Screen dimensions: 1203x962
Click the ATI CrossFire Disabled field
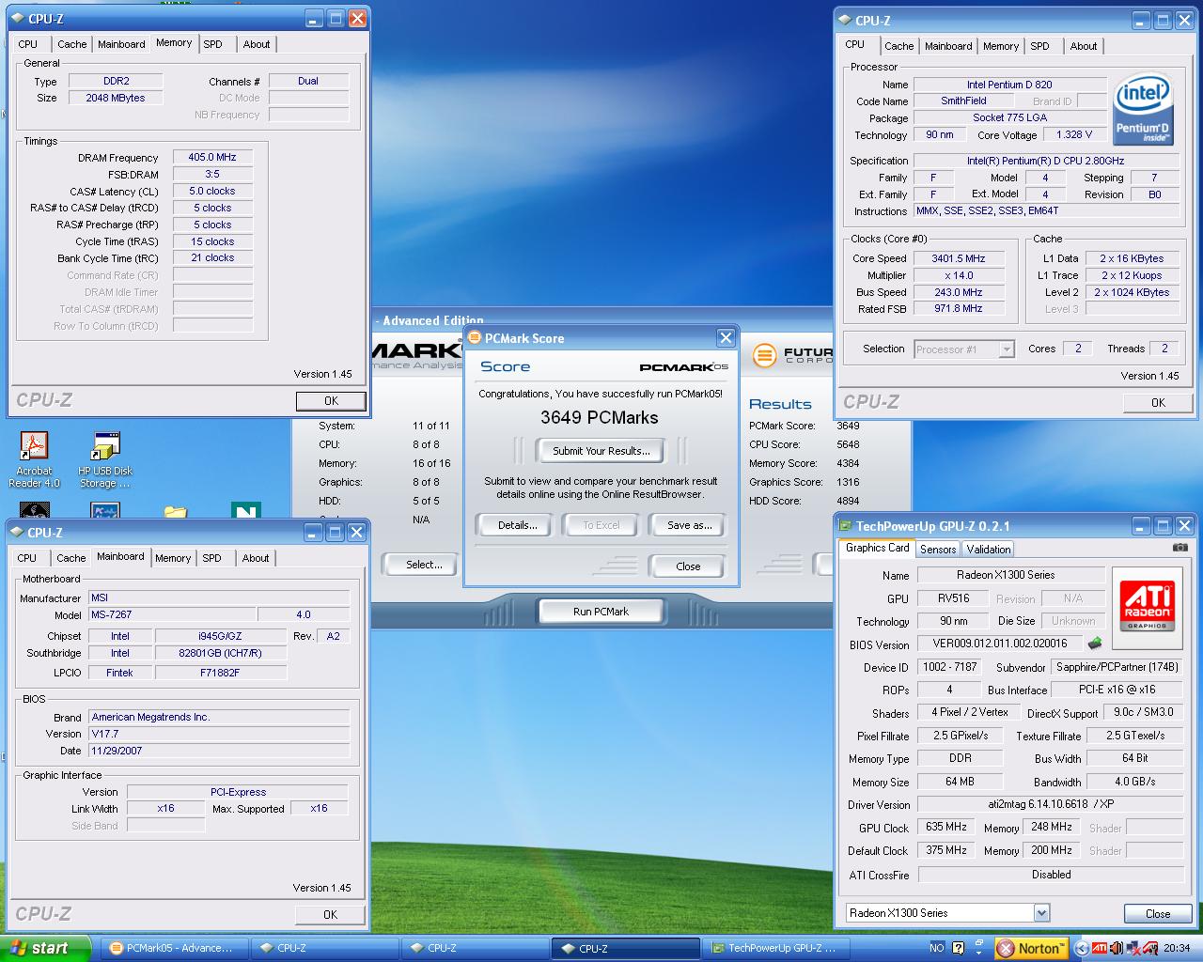[x=1051, y=875]
